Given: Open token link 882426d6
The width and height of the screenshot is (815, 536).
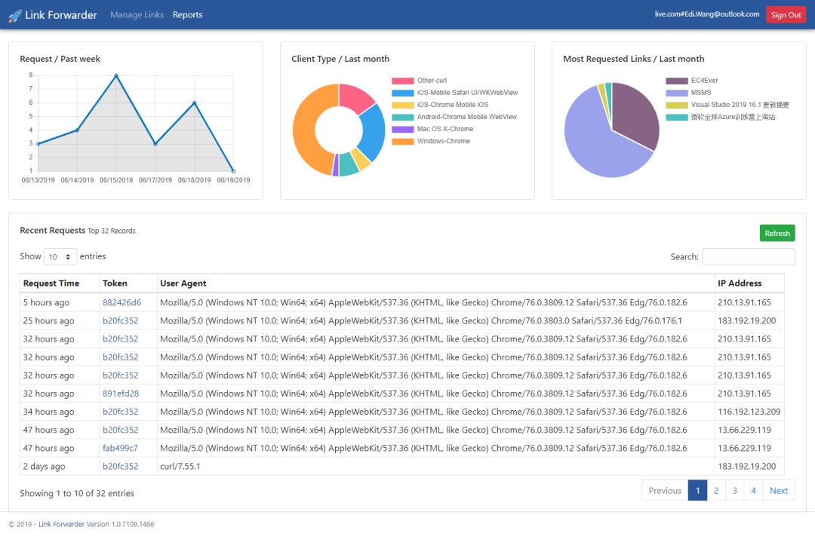Looking at the screenshot, I should click(121, 302).
